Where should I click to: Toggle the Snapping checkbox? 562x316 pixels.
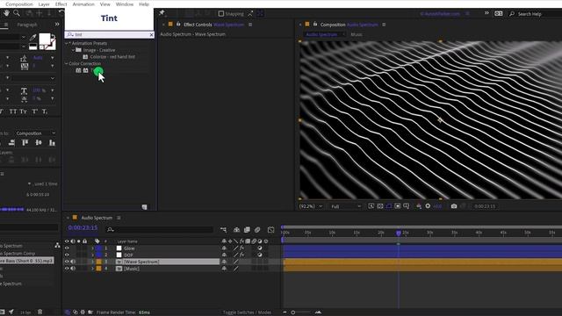pyautogui.click(x=221, y=14)
